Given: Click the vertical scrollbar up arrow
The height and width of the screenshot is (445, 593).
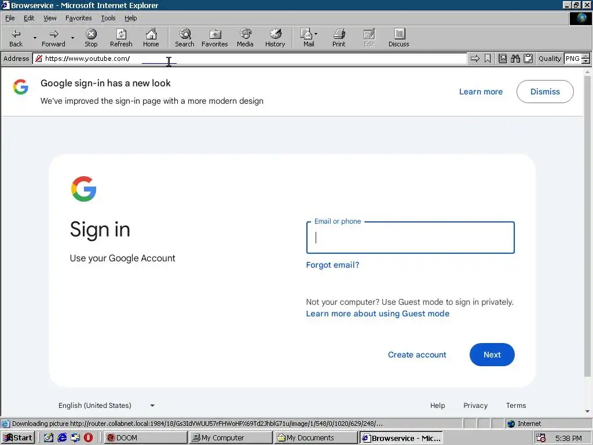Looking at the screenshot, I should [587, 71].
